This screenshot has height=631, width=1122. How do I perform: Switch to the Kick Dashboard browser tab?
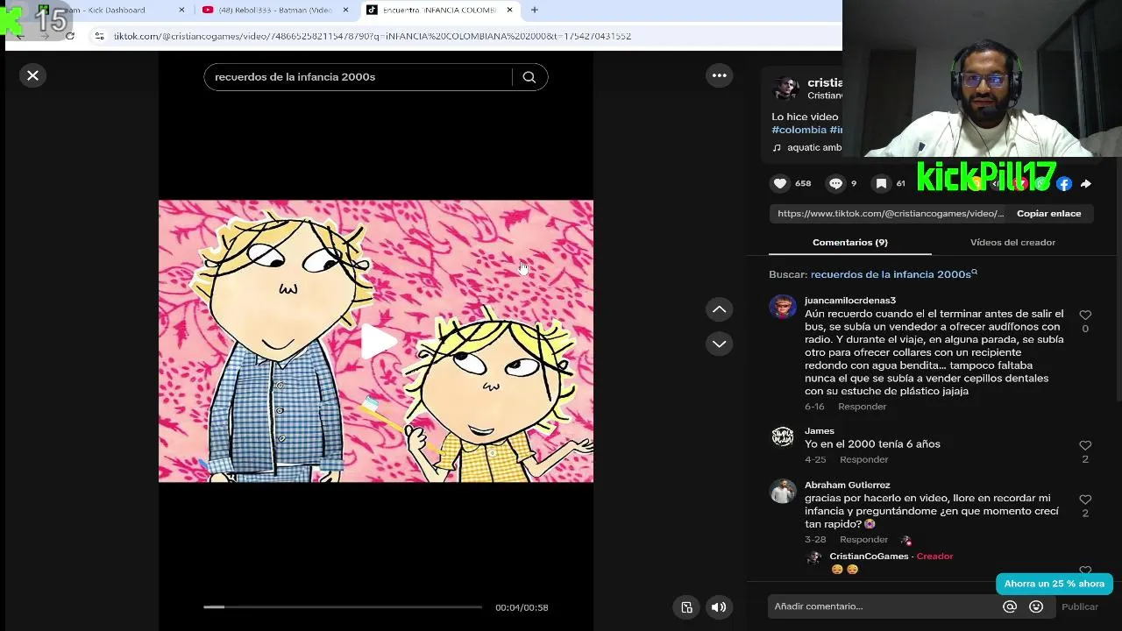(109, 10)
